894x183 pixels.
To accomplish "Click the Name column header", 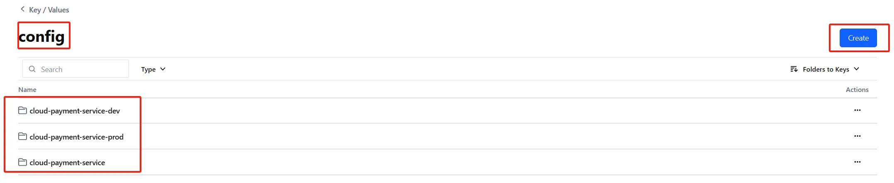I will pyautogui.click(x=27, y=89).
